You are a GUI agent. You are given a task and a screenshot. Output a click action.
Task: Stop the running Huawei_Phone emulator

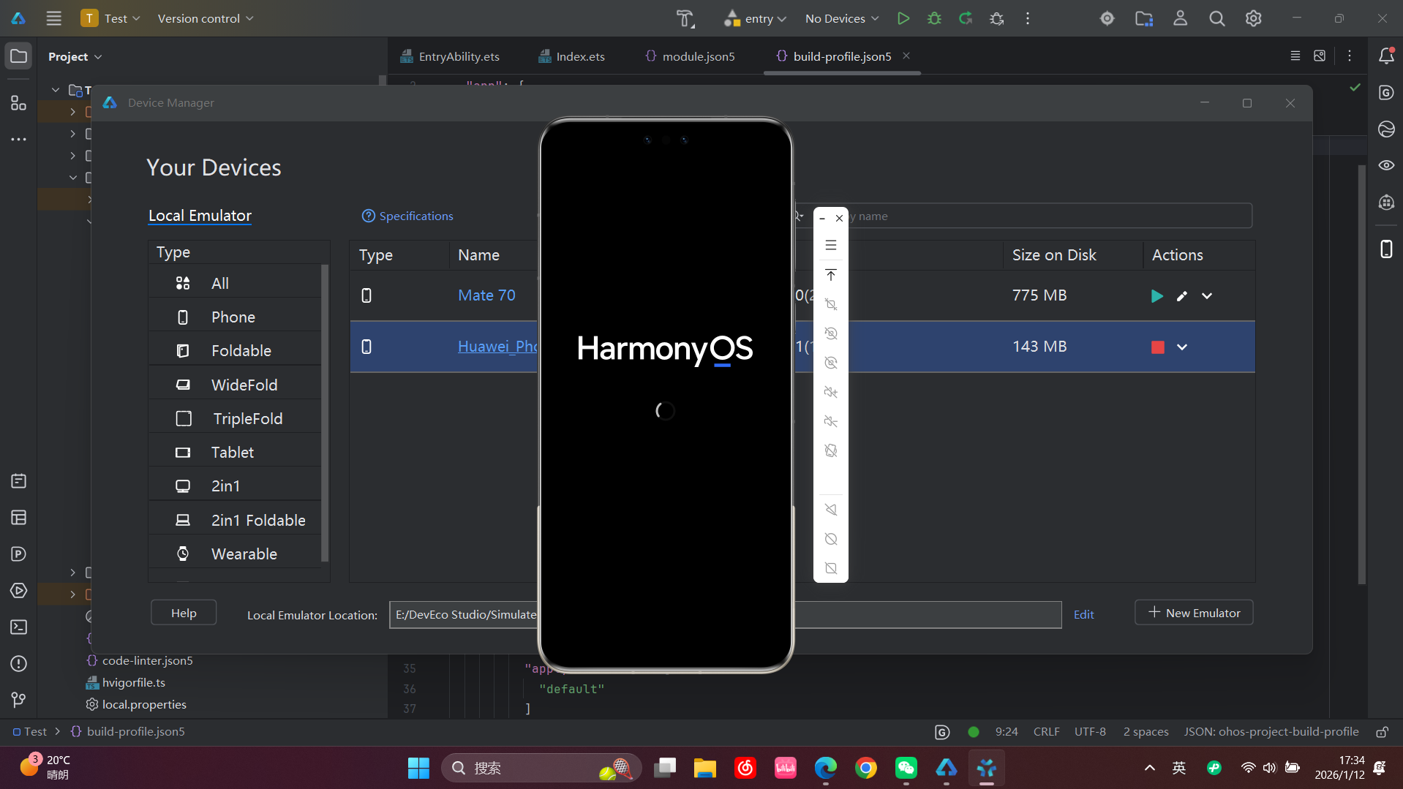pos(1157,347)
